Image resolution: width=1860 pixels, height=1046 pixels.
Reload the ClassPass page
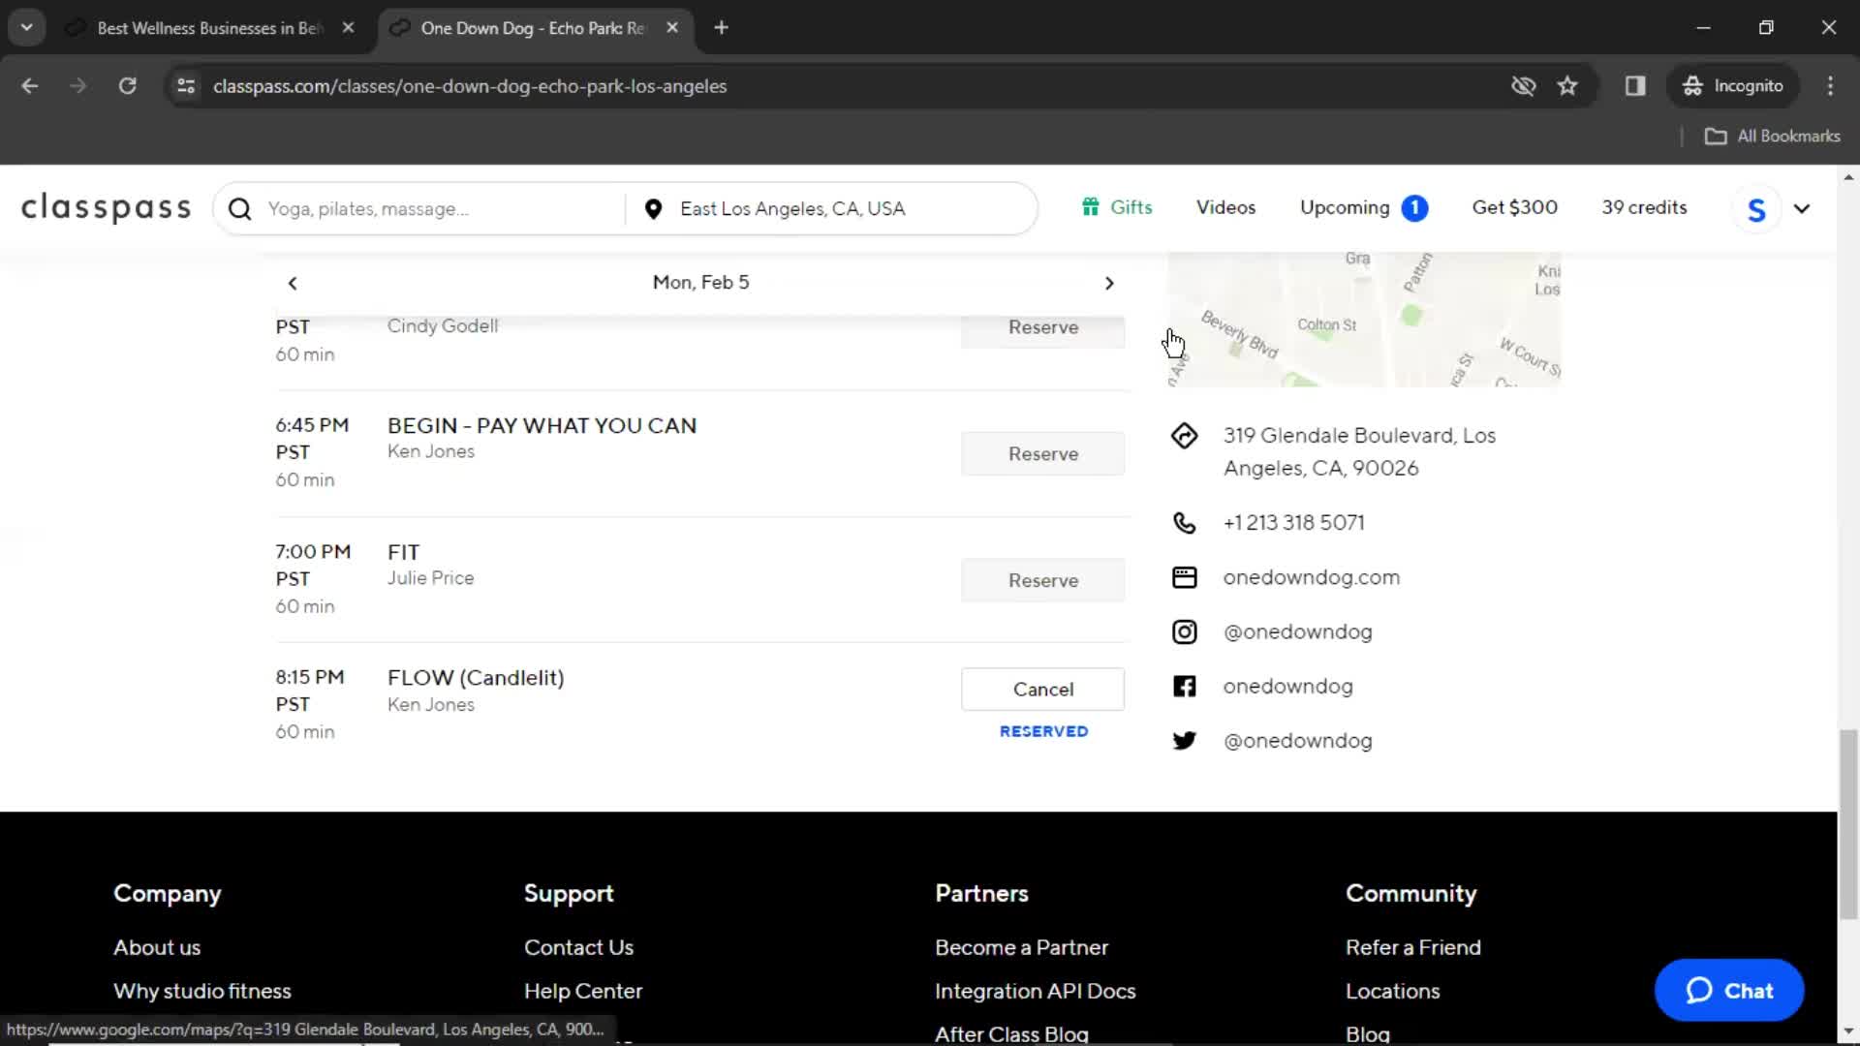click(x=127, y=86)
